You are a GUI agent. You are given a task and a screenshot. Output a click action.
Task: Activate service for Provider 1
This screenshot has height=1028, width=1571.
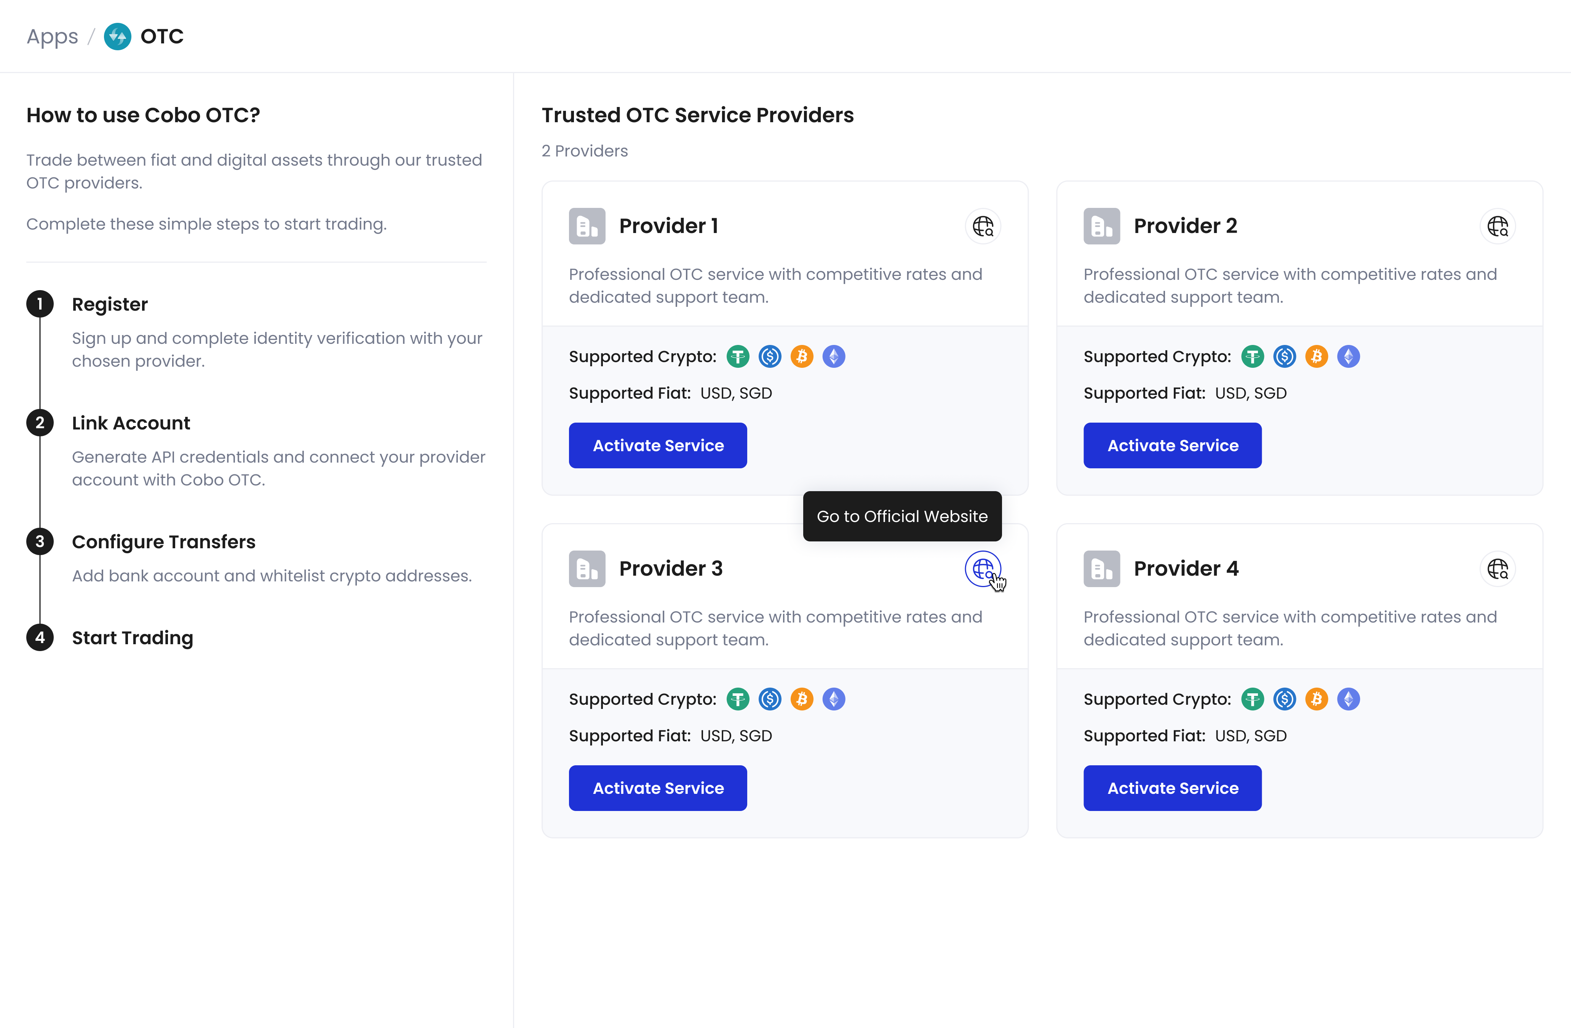click(657, 445)
